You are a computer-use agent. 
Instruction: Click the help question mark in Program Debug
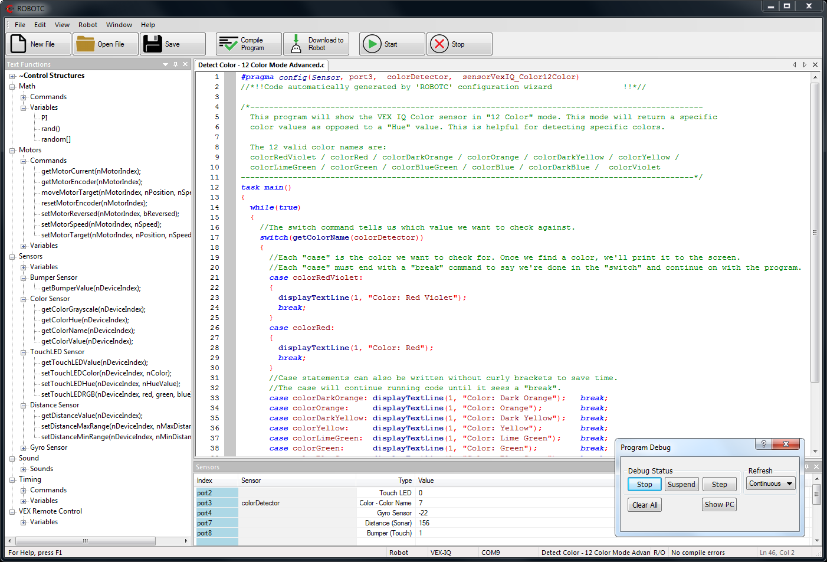[763, 444]
